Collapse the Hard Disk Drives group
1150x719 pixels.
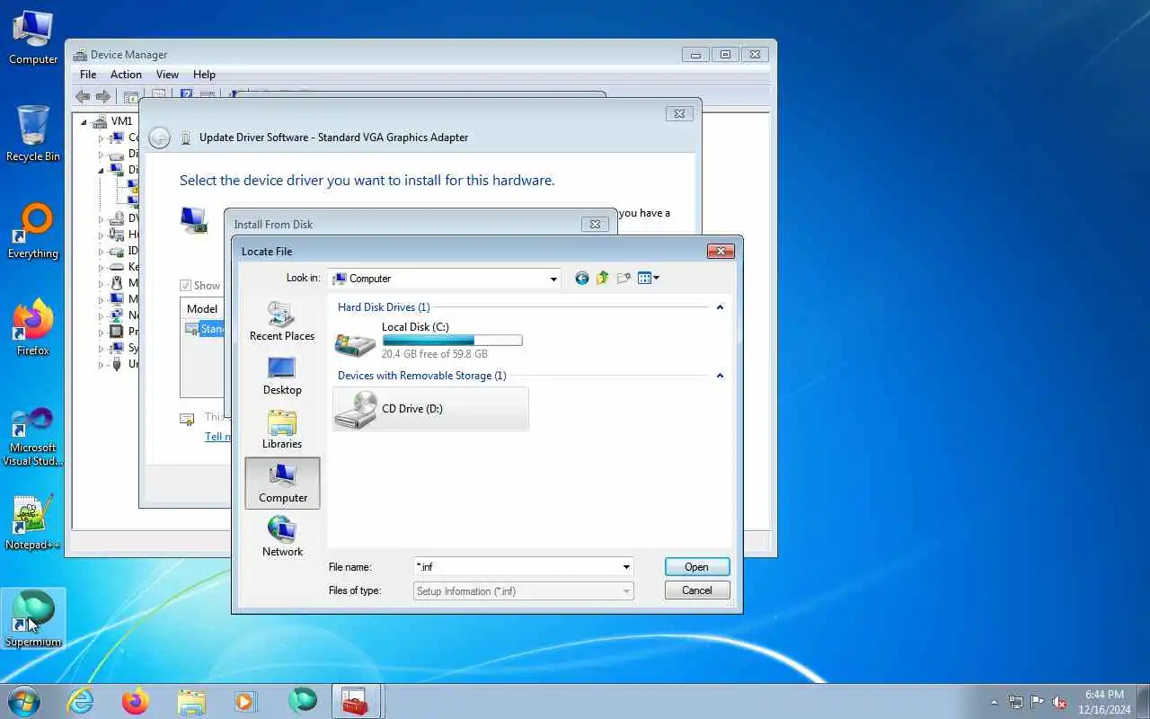click(x=720, y=307)
